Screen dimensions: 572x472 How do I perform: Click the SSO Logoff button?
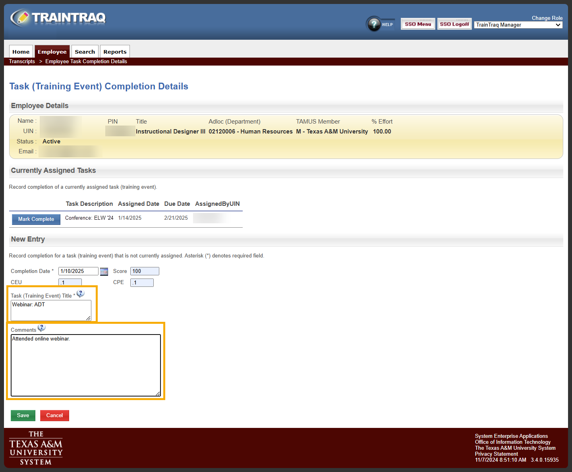[454, 23]
